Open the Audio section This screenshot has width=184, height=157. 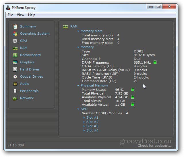[x=25, y=84]
